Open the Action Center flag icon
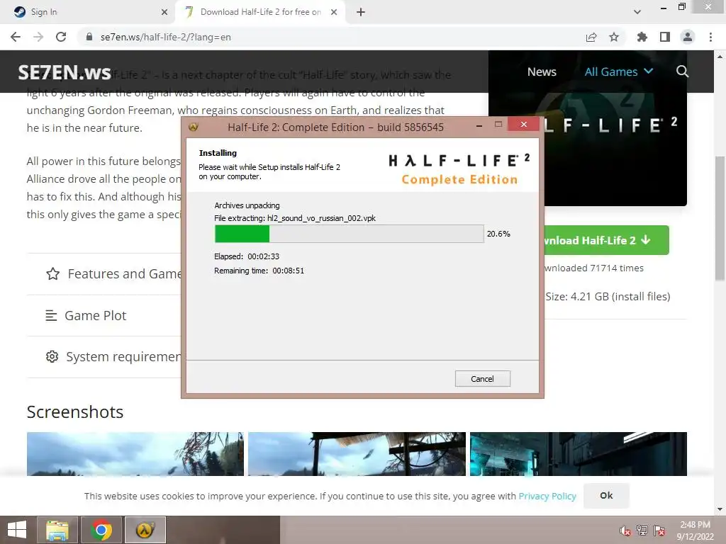 [x=659, y=531]
